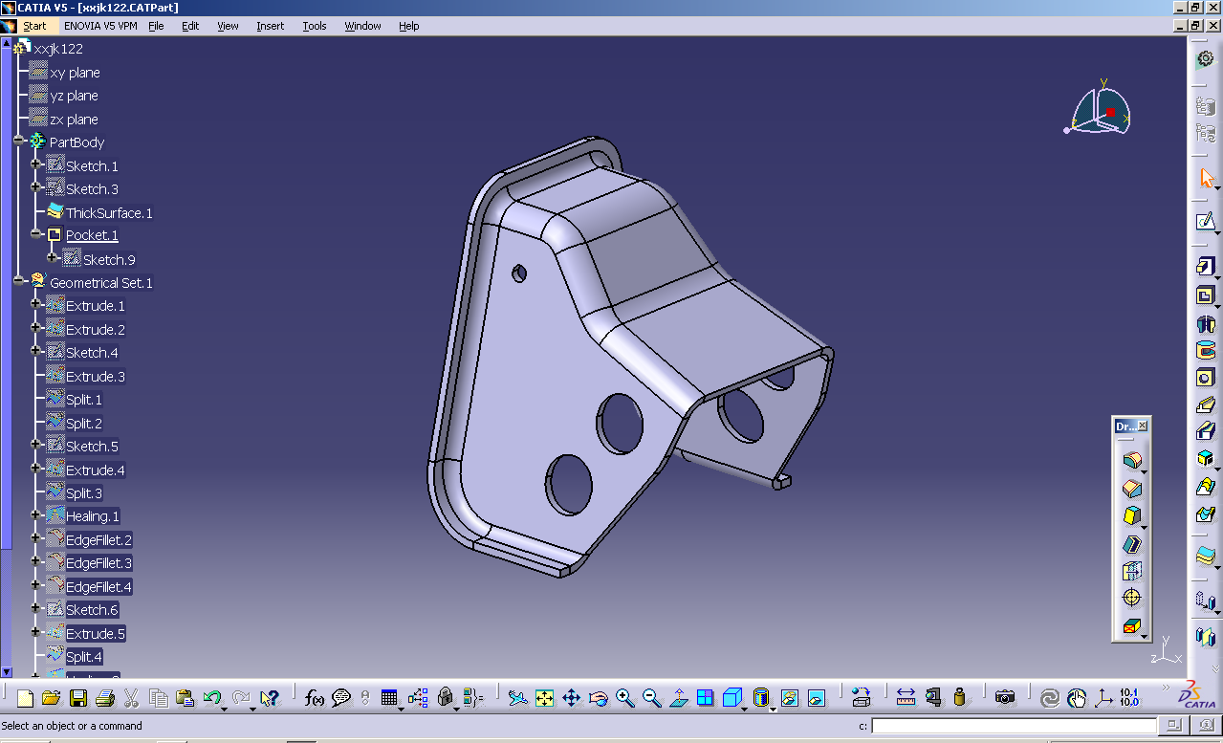Click the Fit All In icon

(x=544, y=699)
